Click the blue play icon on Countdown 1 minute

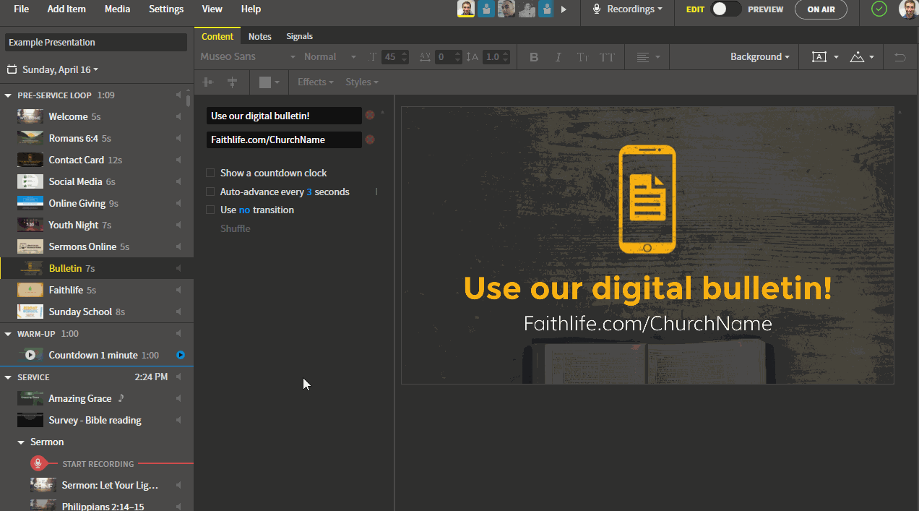click(x=181, y=355)
